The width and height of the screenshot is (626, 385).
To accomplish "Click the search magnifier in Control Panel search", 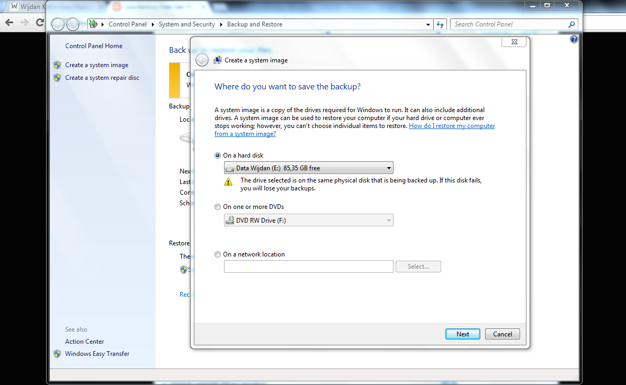I will click(x=571, y=24).
